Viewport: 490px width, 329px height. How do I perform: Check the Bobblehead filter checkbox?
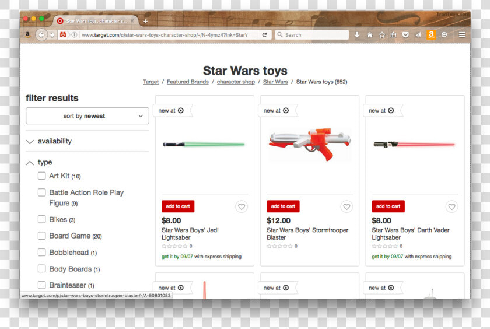[x=41, y=252]
